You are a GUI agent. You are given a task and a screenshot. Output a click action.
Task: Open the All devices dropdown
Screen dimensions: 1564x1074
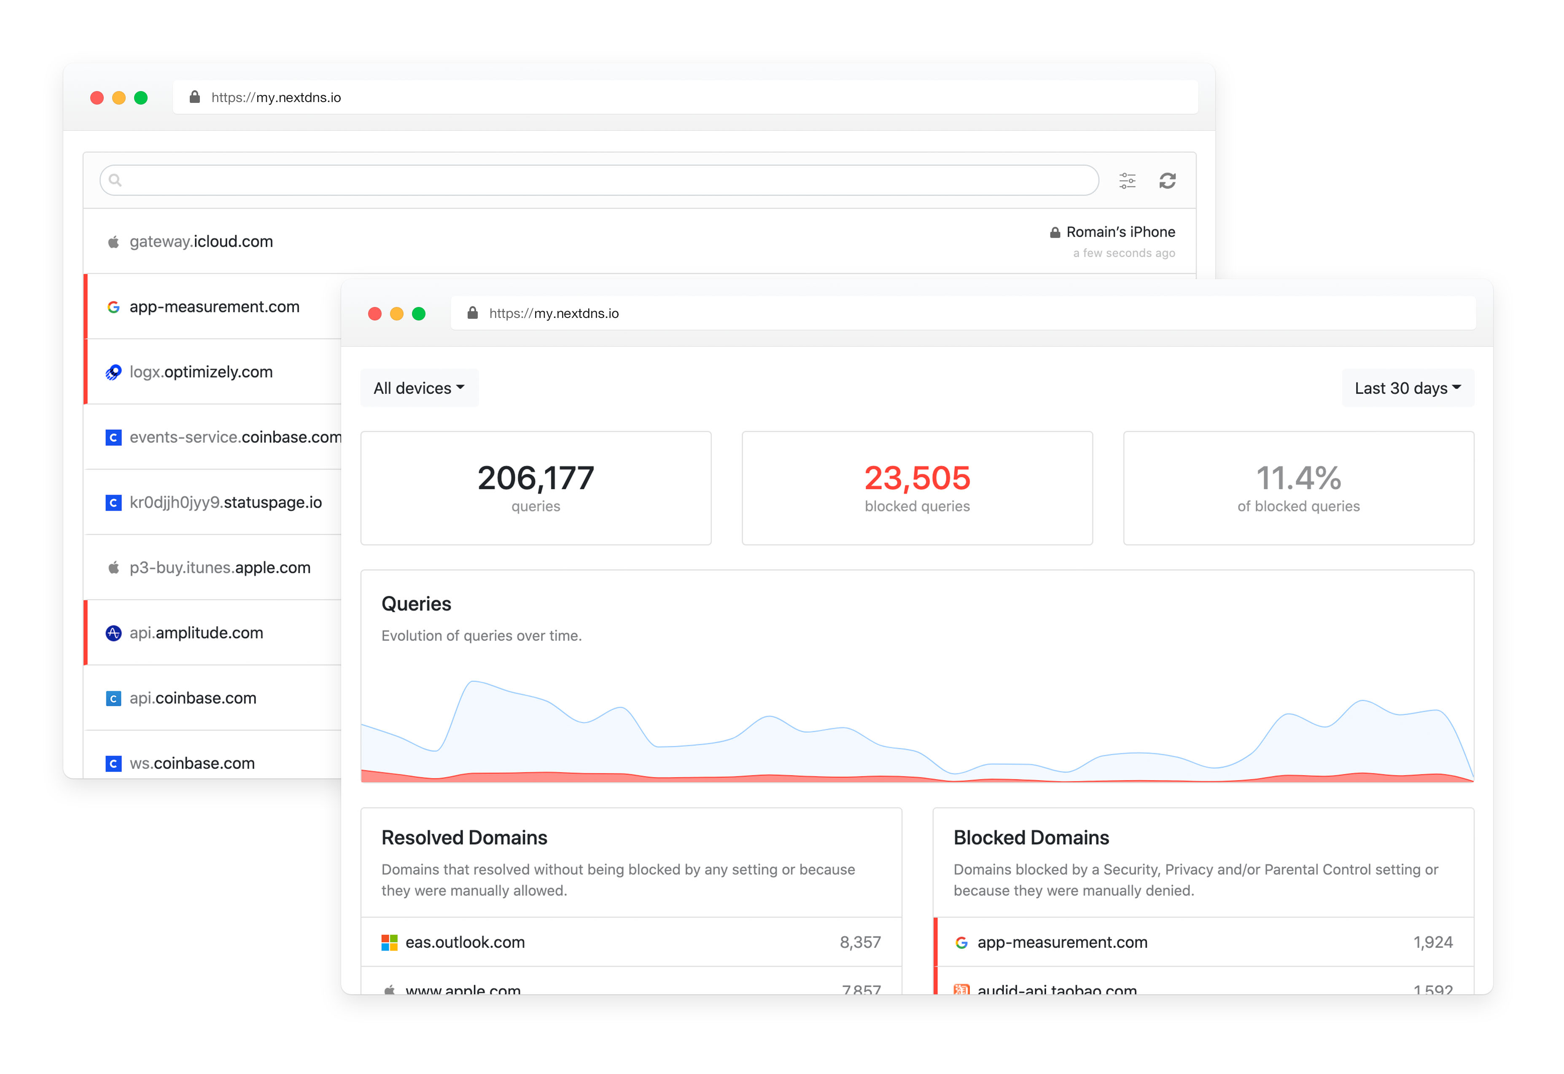point(419,388)
